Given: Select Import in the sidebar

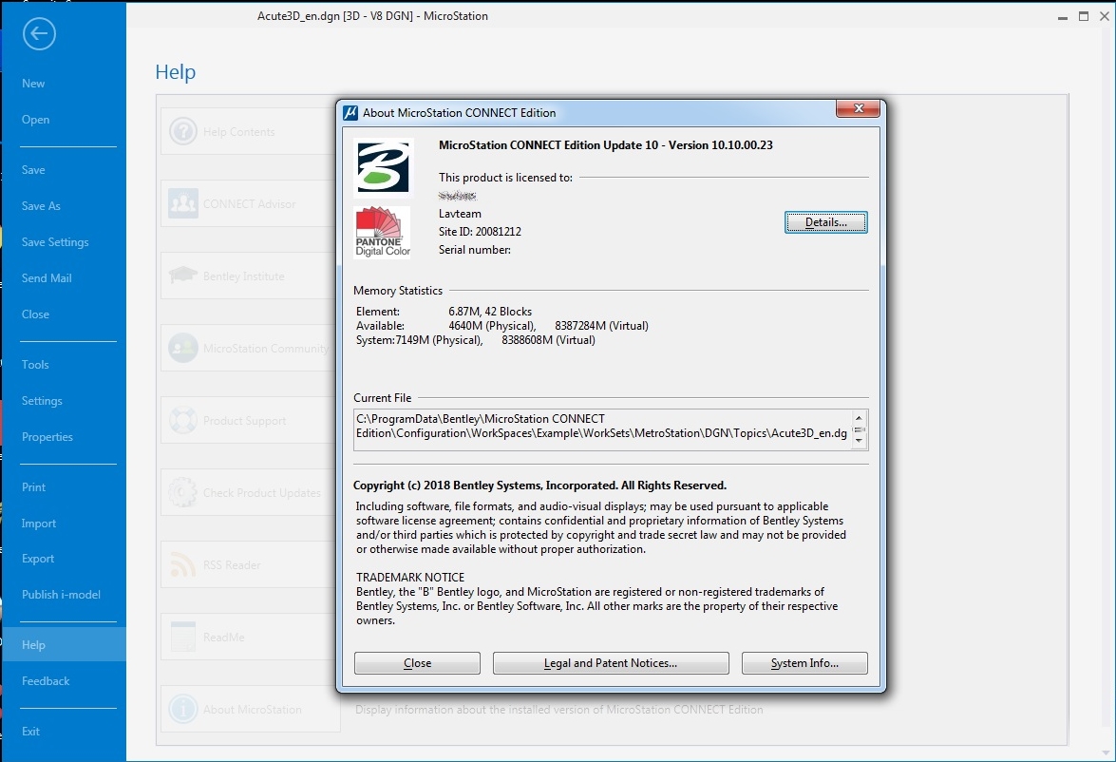Looking at the screenshot, I should pyautogui.click(x=38, y=524).
